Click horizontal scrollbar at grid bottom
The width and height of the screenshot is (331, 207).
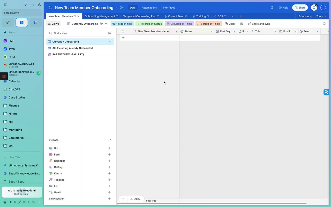(212, 203)
